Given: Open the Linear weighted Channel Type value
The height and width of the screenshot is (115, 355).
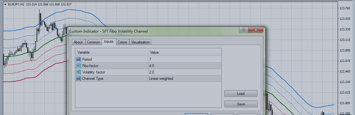Looking at the screenshot, I should [x=185, y=79].
